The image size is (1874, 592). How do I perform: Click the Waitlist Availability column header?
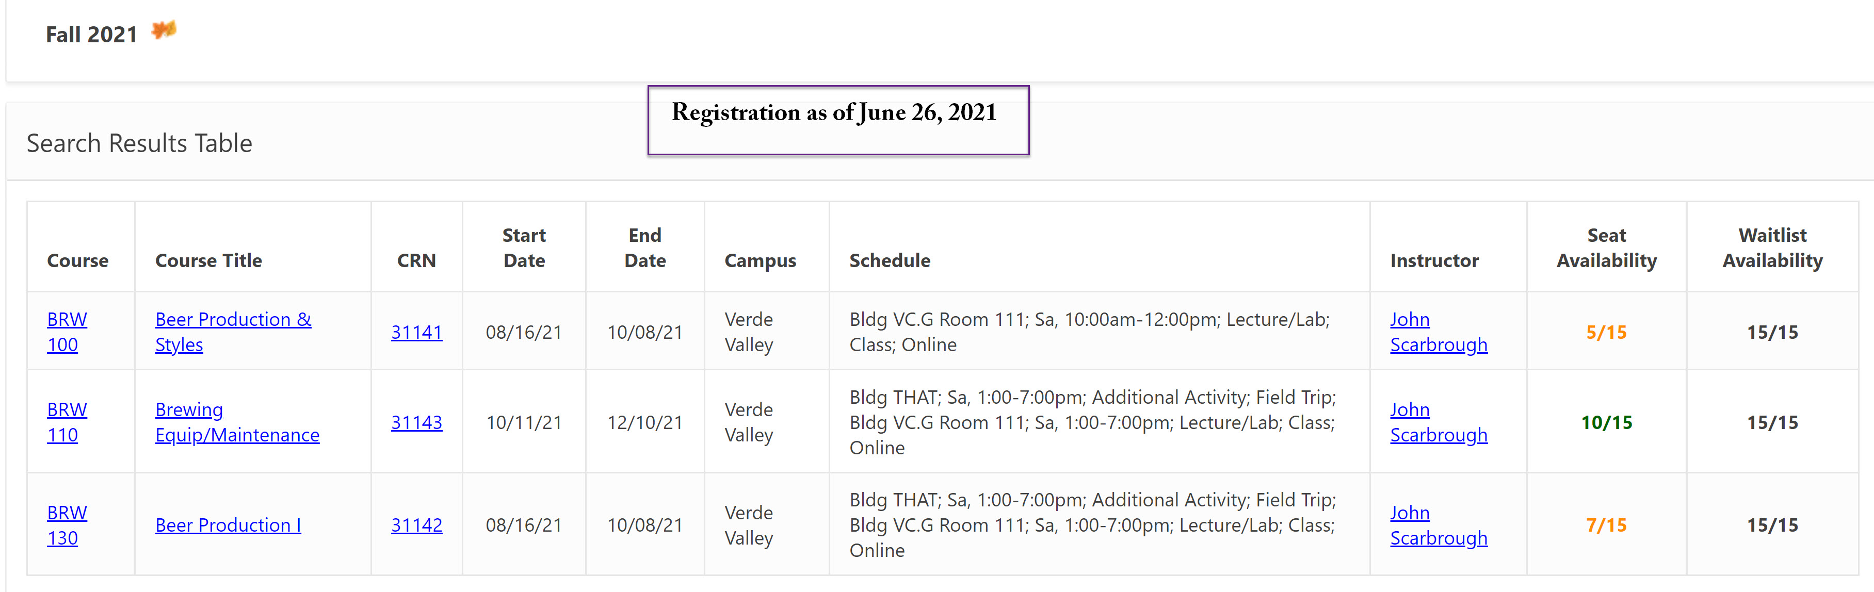[x=1772, y=248]
